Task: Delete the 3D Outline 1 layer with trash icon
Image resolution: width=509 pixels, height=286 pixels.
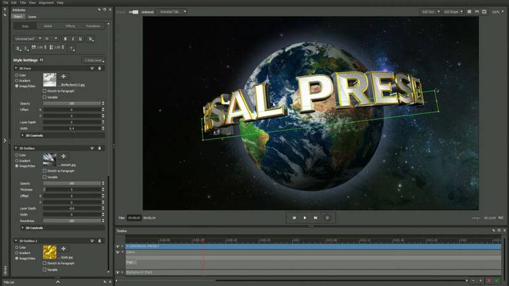Action: 99,241
